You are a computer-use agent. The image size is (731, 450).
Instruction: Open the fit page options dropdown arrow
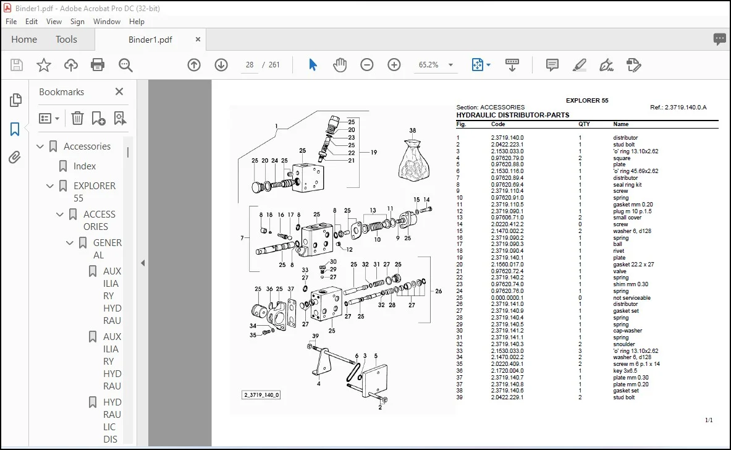coord(489,65)
